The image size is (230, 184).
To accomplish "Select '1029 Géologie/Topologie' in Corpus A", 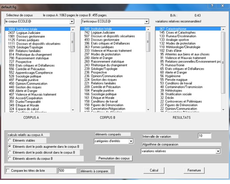I will coord(38,47).
